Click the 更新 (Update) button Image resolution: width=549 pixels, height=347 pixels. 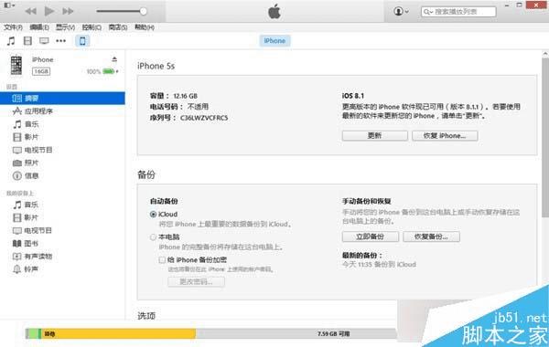click(374, 135)
